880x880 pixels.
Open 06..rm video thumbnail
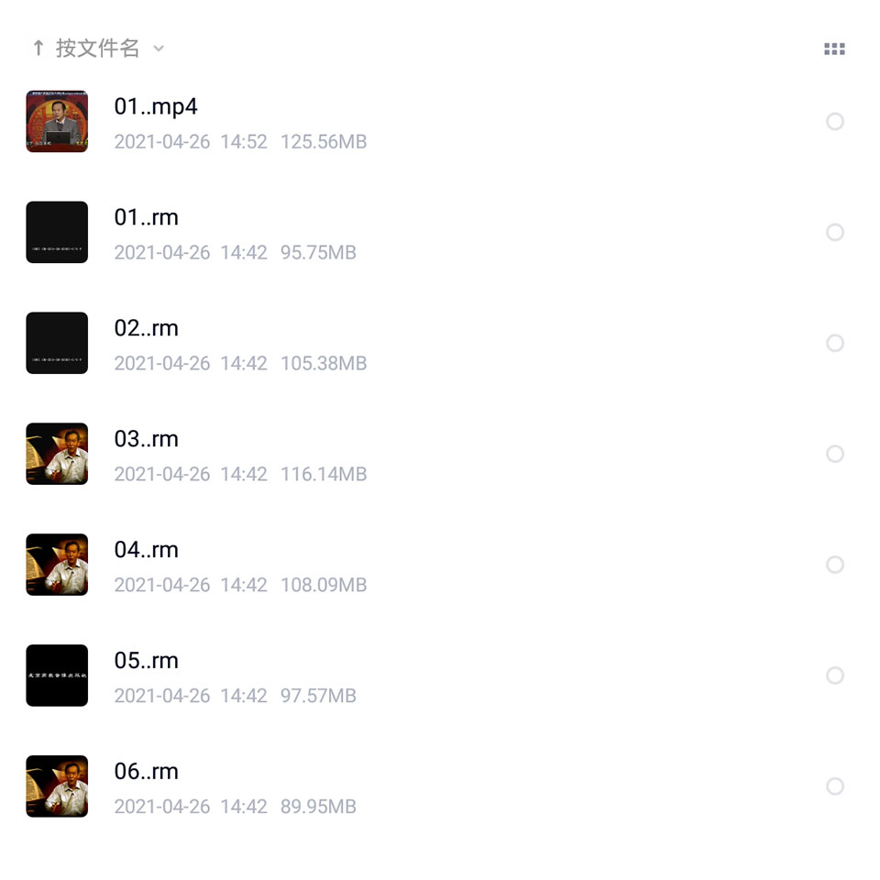57,786
